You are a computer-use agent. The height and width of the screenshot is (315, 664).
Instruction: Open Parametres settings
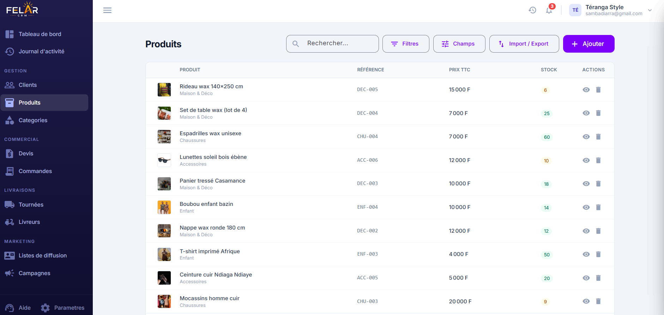pos(63,308)
